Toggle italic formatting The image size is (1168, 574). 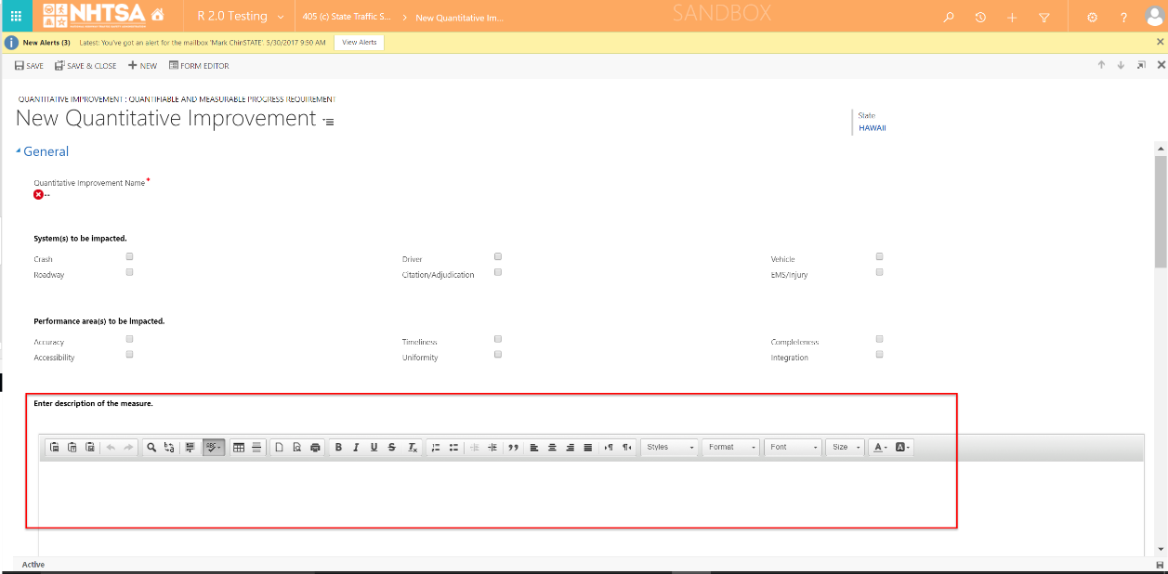click(356, 447)
